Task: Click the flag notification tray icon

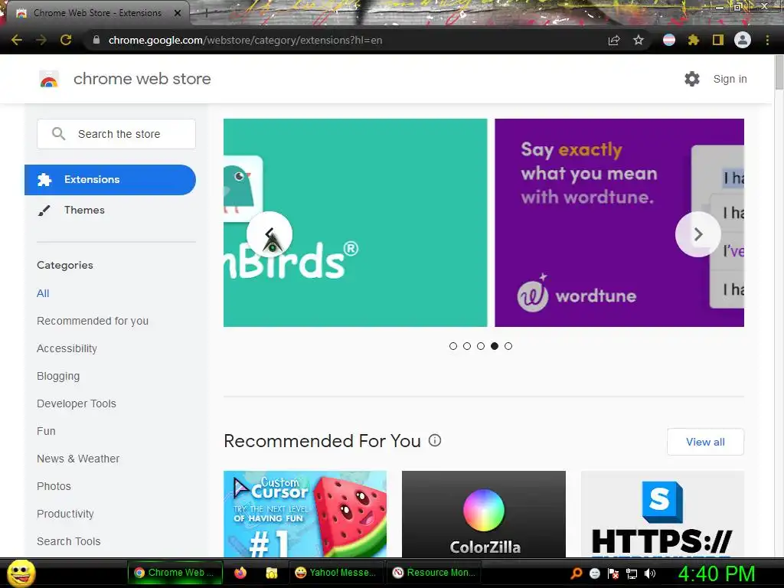Action: pyautogui.click(x=613, y=573)
